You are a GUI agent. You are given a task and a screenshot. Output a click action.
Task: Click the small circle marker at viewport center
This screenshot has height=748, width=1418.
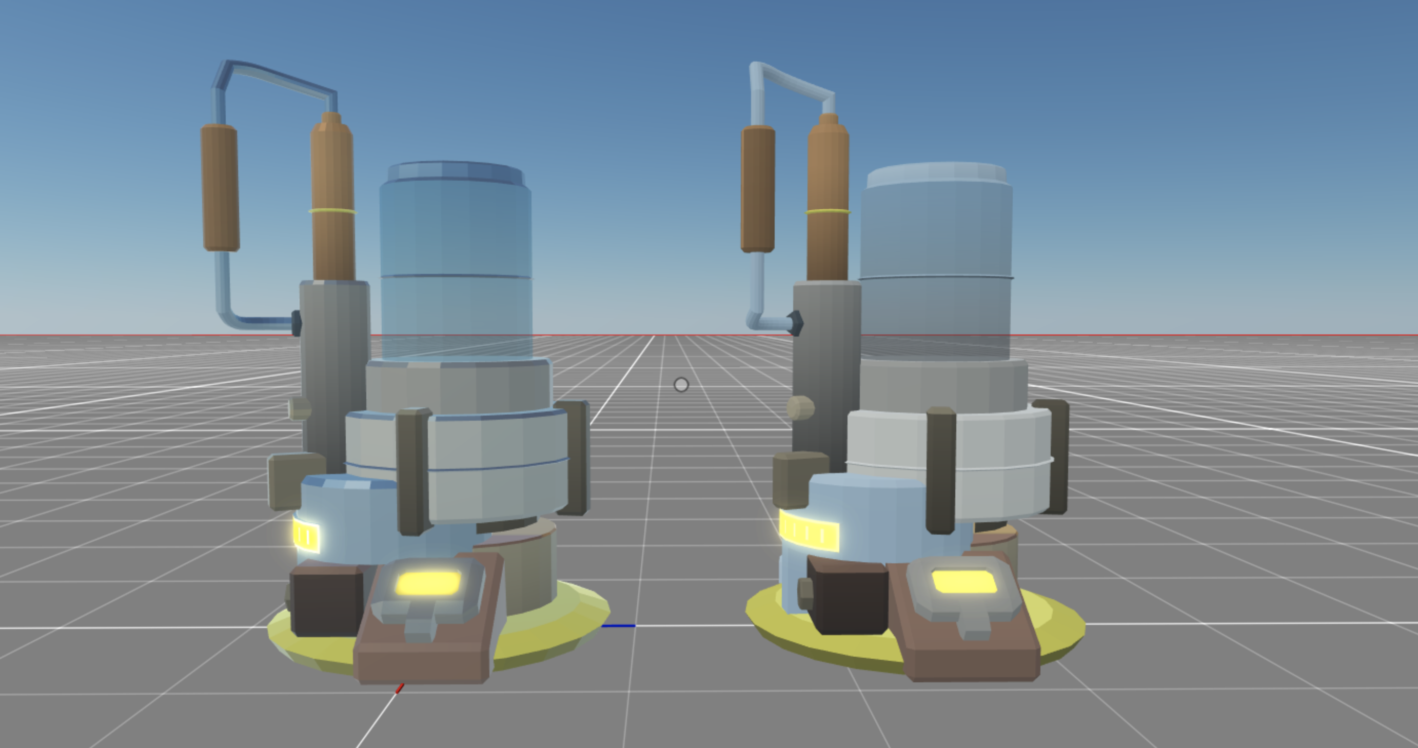(x=681, y=385)
